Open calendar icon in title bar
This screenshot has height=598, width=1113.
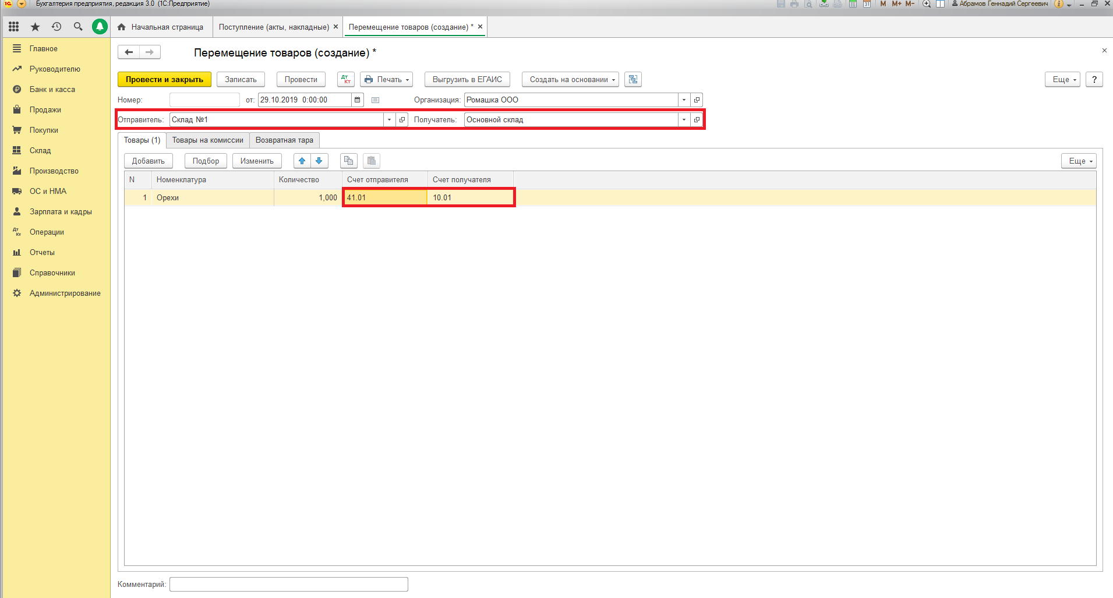point(867,4)
